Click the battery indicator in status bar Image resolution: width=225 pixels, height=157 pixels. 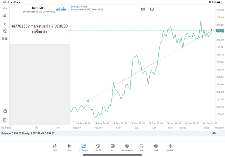(x=219, y=2)
